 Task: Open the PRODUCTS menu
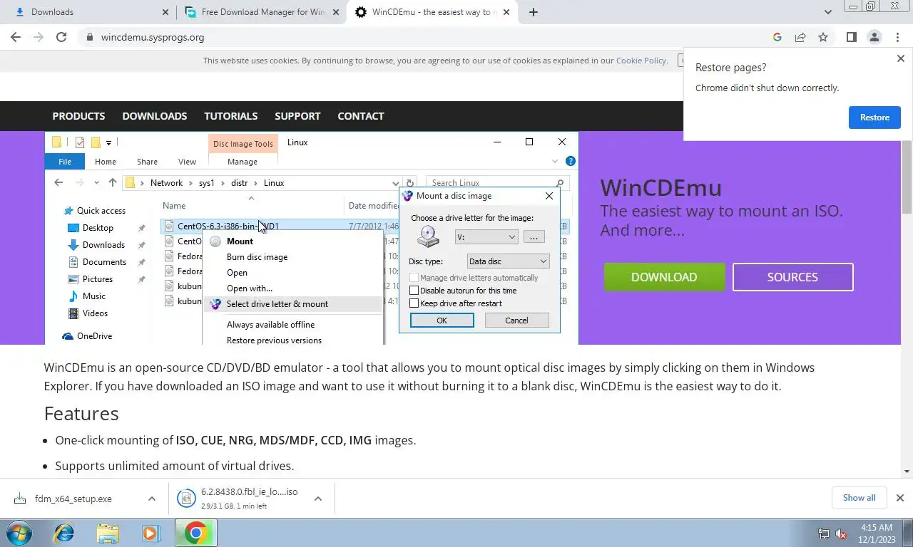click(x=78, y=116)
